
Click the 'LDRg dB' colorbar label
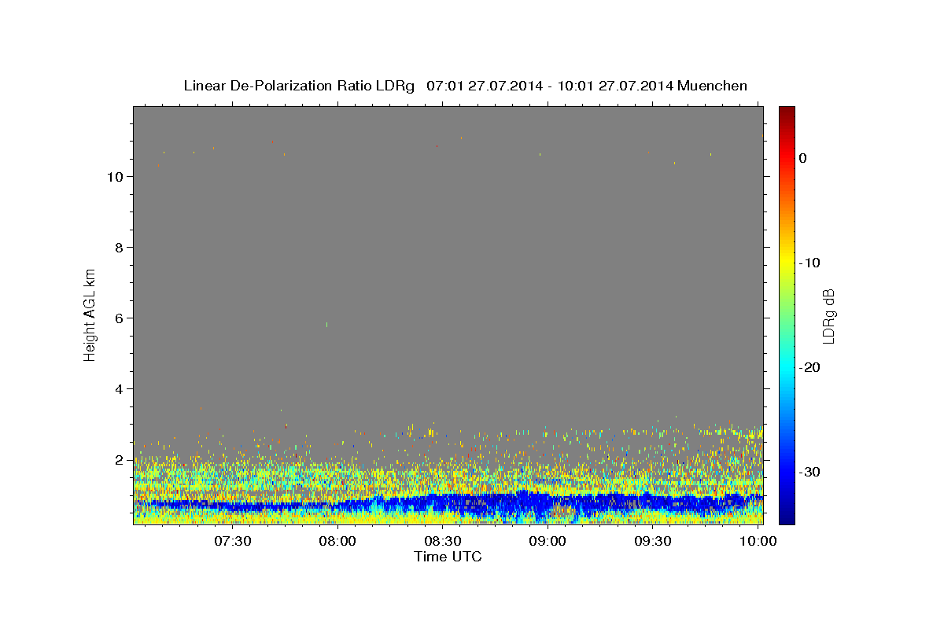pyautogui.click(x=828, y=316)
